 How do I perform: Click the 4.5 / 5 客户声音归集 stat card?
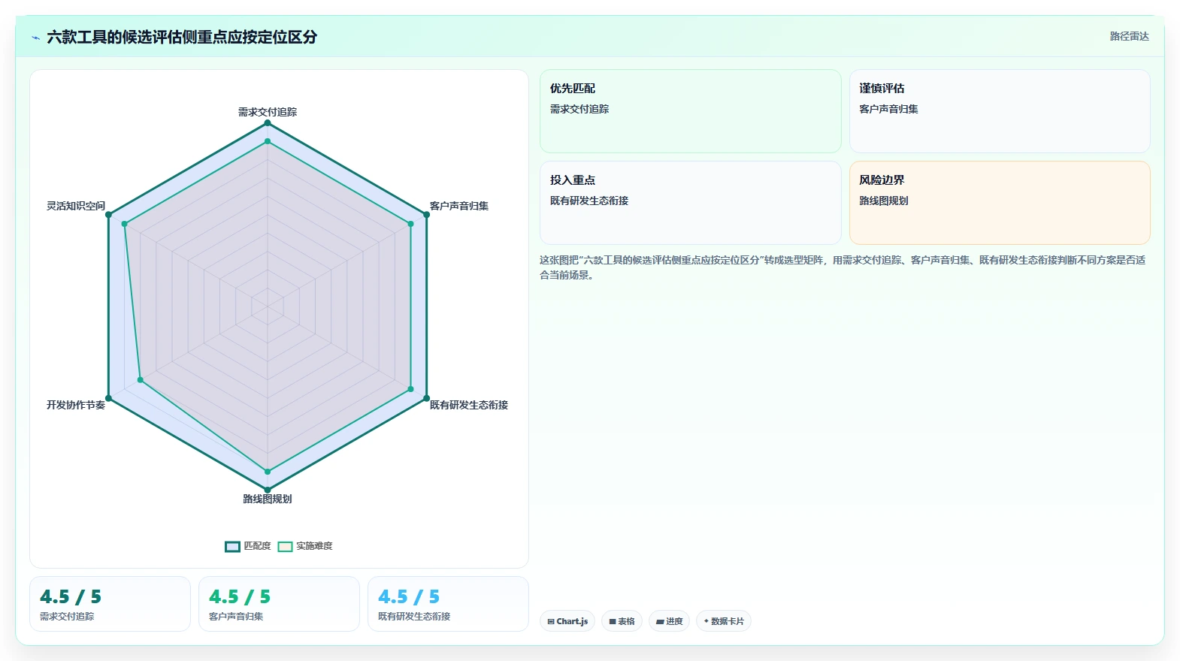tap(279, 604)
